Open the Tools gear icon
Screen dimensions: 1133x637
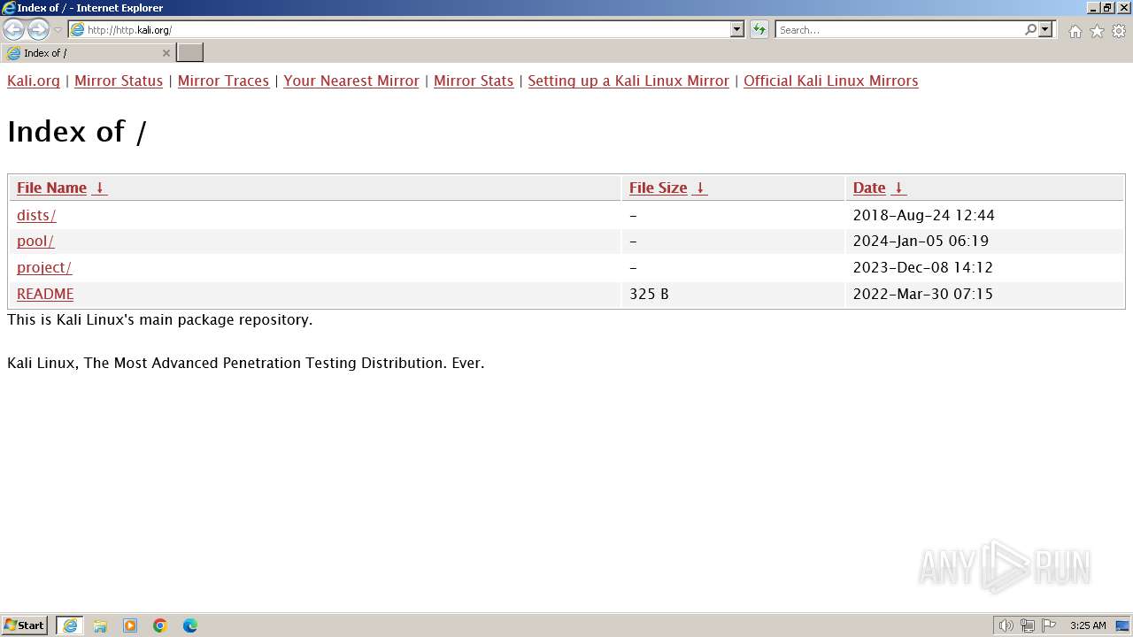pos(1119,31)
